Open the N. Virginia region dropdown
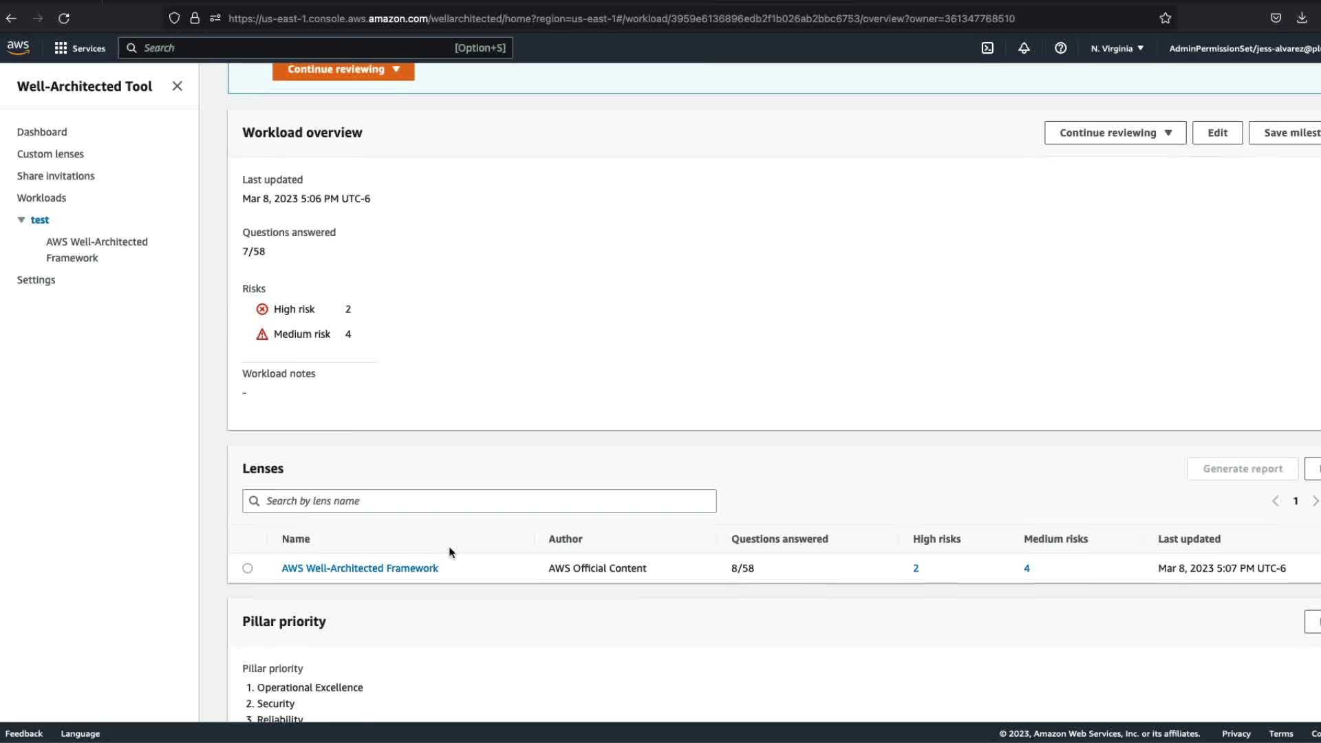 pyautogui.click(x=1117, y=48)
